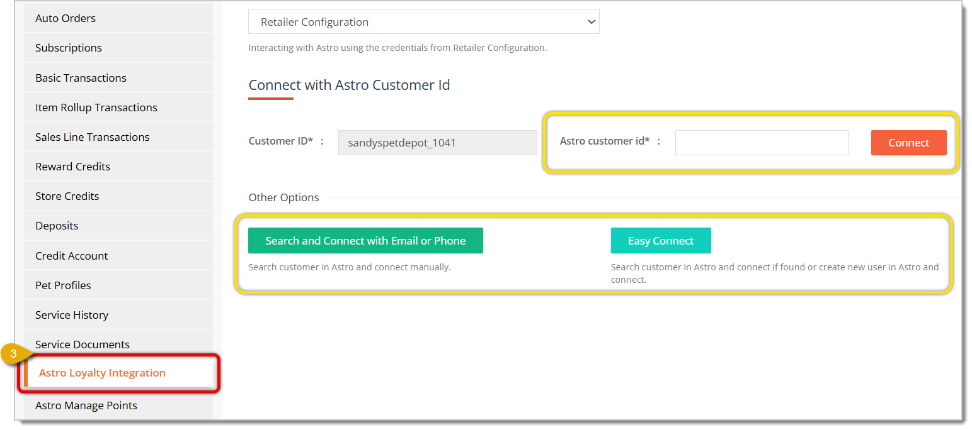The height and width of the screenshot is (430, 972).
Task: Open Astro Manage Points
Action: tap(118, 405)
